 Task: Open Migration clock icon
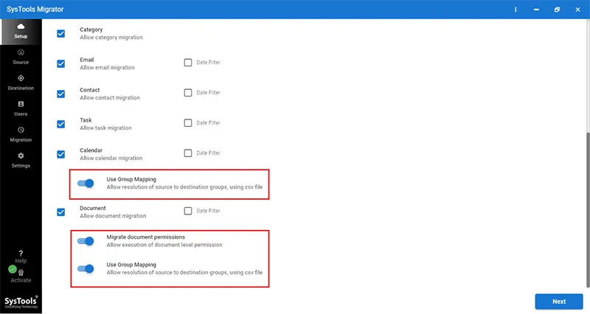coord(21,130)
